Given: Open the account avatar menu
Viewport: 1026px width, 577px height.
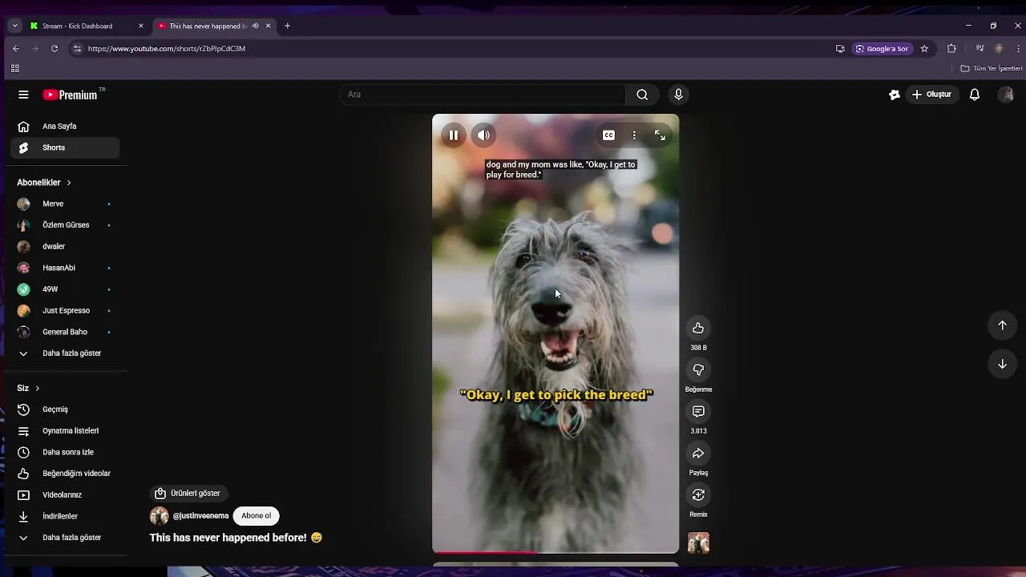Looking at the screenshot, I should tap(1006, 95).
